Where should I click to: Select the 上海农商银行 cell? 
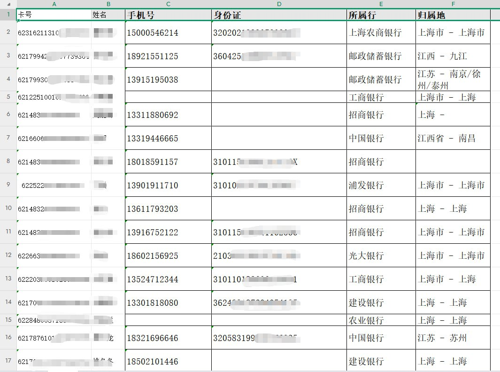point(381,33)
